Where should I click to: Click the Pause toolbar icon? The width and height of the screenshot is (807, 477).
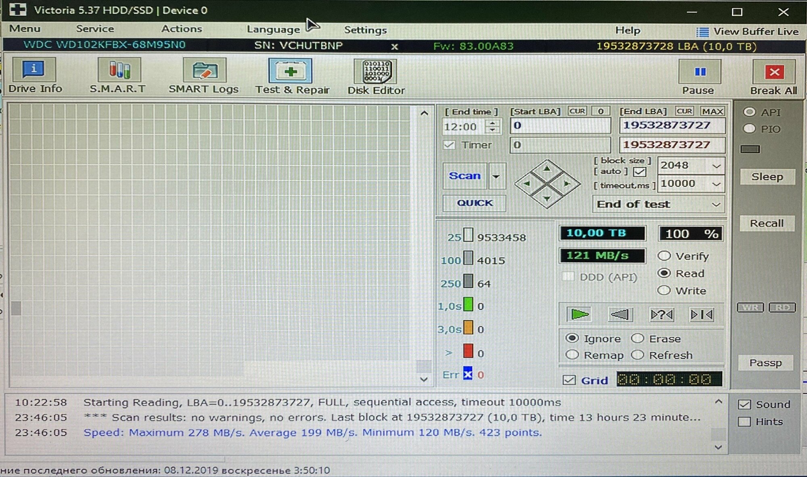[x=699, y=72]
